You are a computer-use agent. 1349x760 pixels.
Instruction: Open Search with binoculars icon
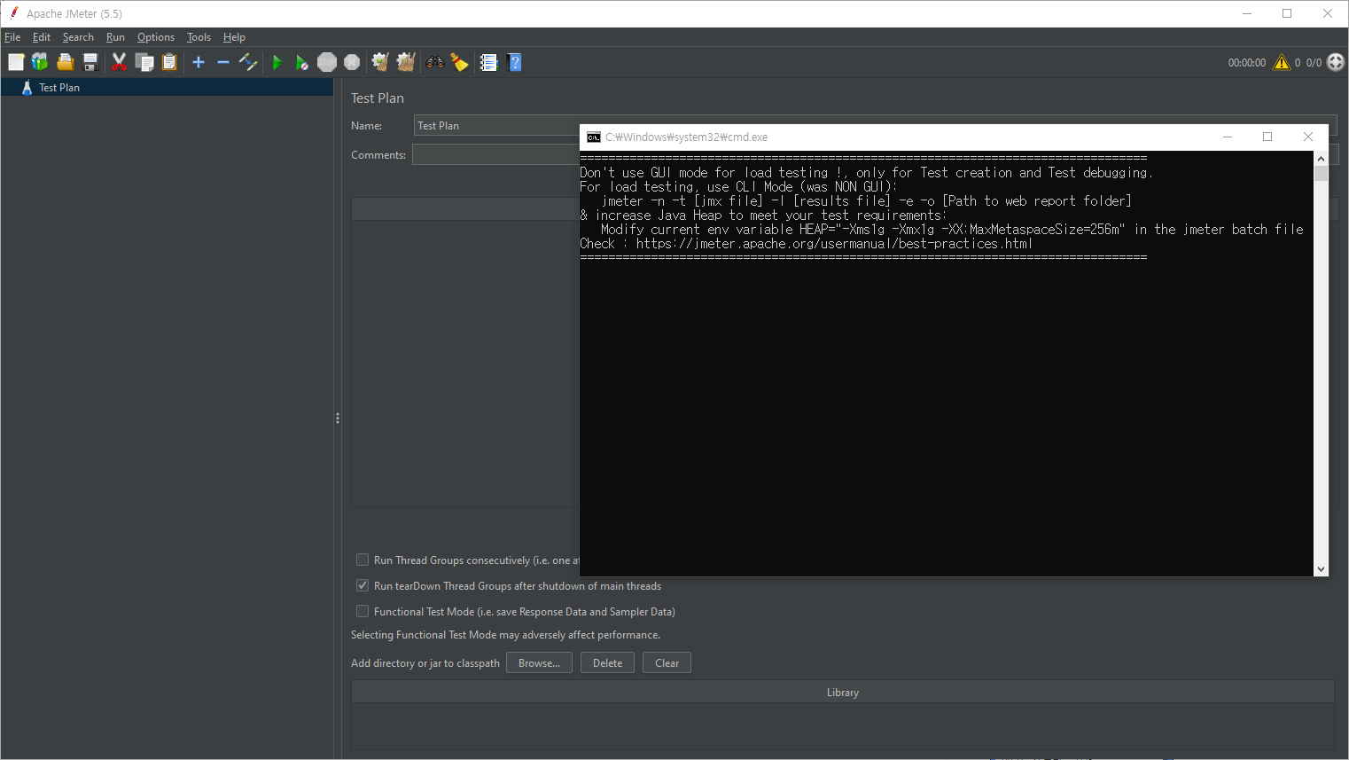pyautogui.click(x=435, y=62)
